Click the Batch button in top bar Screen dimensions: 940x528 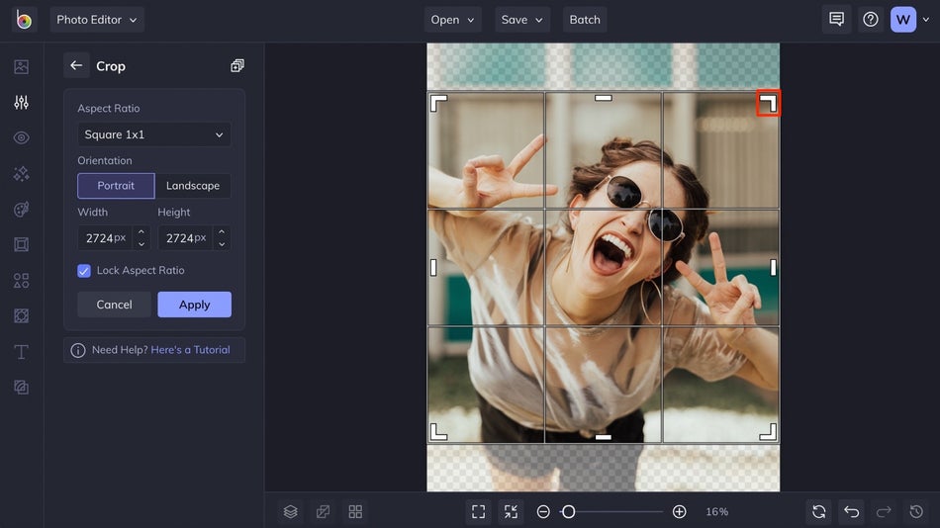[x=585, y=20]
